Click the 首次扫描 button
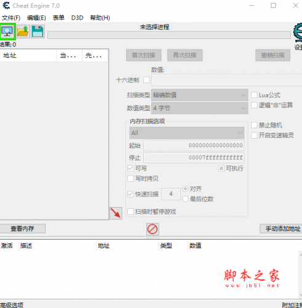 point(143,55)
